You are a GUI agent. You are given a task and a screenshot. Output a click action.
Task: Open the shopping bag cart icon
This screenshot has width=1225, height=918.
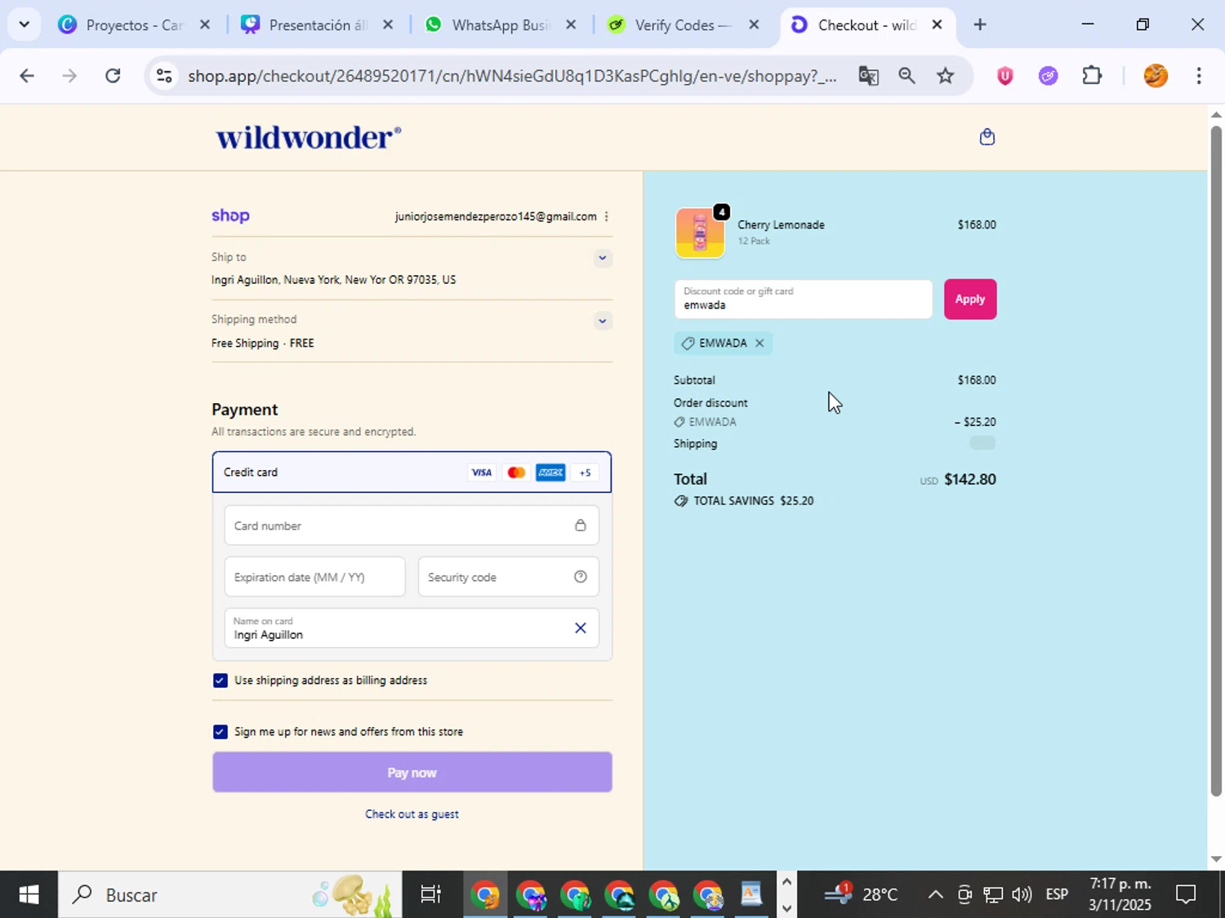click(x=987, y=136)
